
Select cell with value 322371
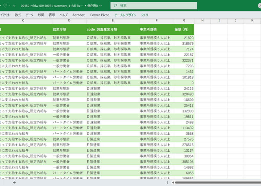[x=184, y=60]
